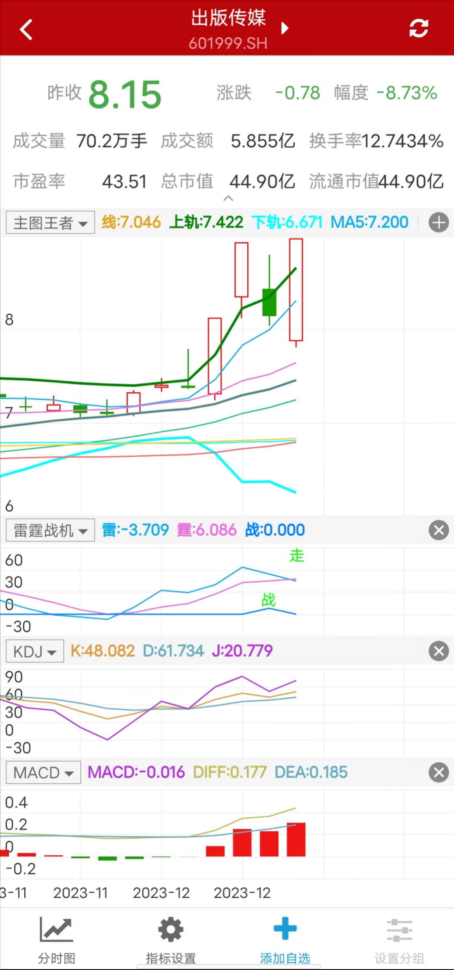Image resolution: width=454 pixels, height=970 pixels.
Task: Refresh the stock quote data
Action: (418, 29)
